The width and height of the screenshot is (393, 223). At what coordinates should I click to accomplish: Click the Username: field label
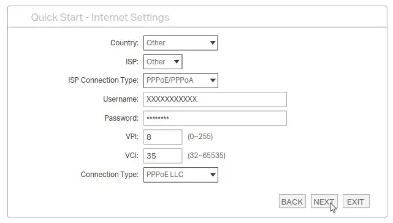click(x=121, y=99)
